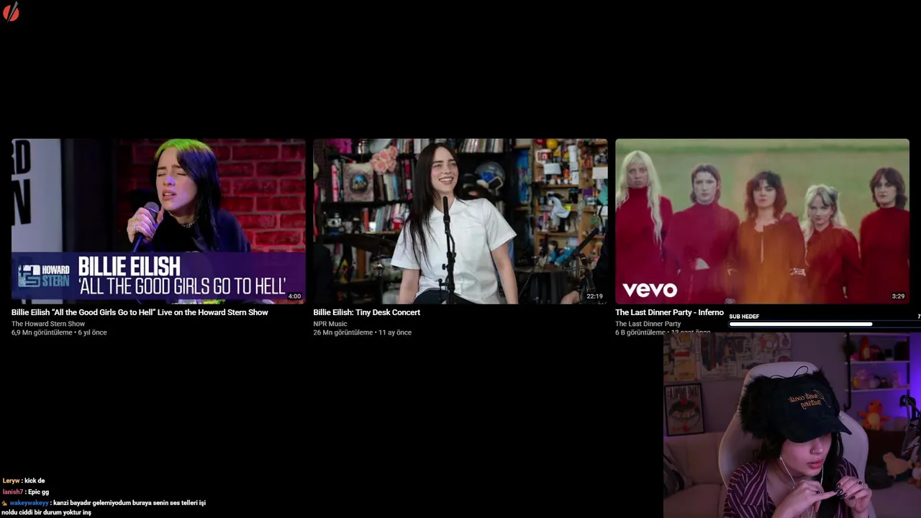Click the 'All the Good Girls Go to Hell' Live title
The image size is (921, 518).
coord(140,312)
